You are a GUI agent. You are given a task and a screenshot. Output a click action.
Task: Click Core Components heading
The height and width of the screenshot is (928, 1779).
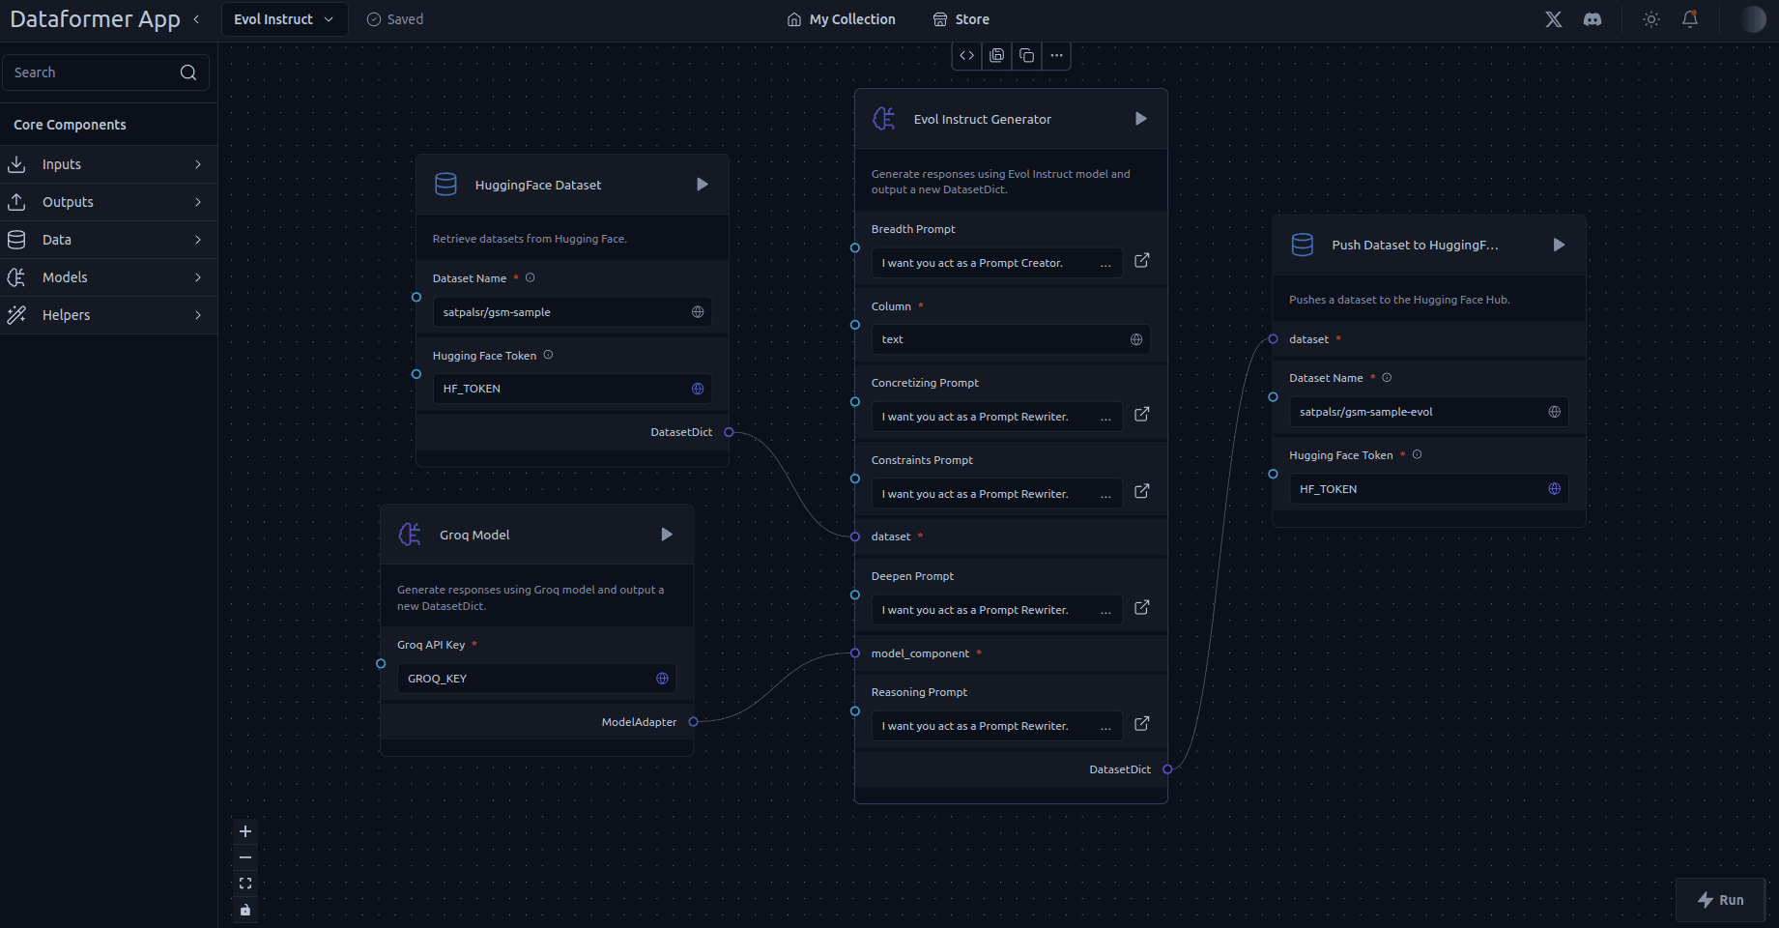(70, 125)
